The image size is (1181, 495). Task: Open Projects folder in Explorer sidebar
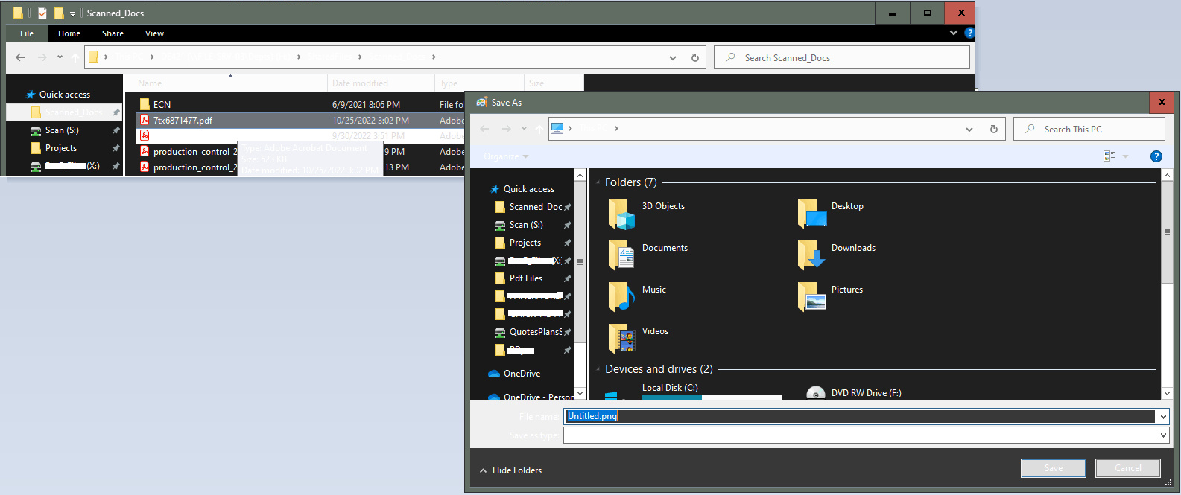[60, 148]
